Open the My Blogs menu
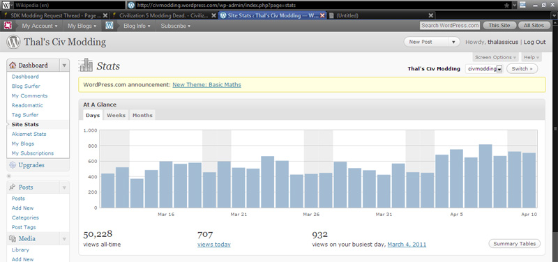 tap(82, 26)
